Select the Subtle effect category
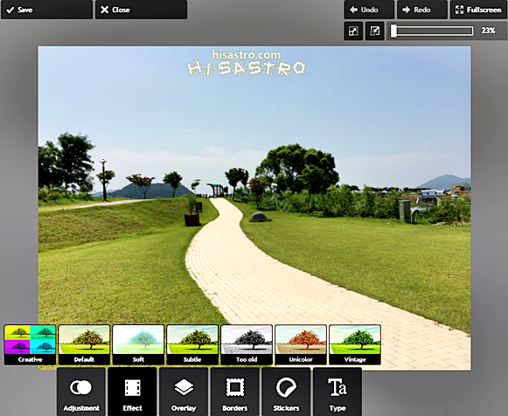Viewport: 508px width, 416px height. click(192, 344)
